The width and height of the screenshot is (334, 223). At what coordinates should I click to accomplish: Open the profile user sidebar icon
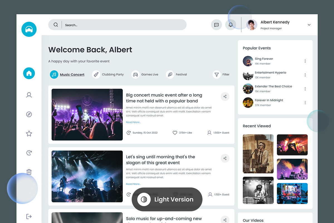point(29,95)
